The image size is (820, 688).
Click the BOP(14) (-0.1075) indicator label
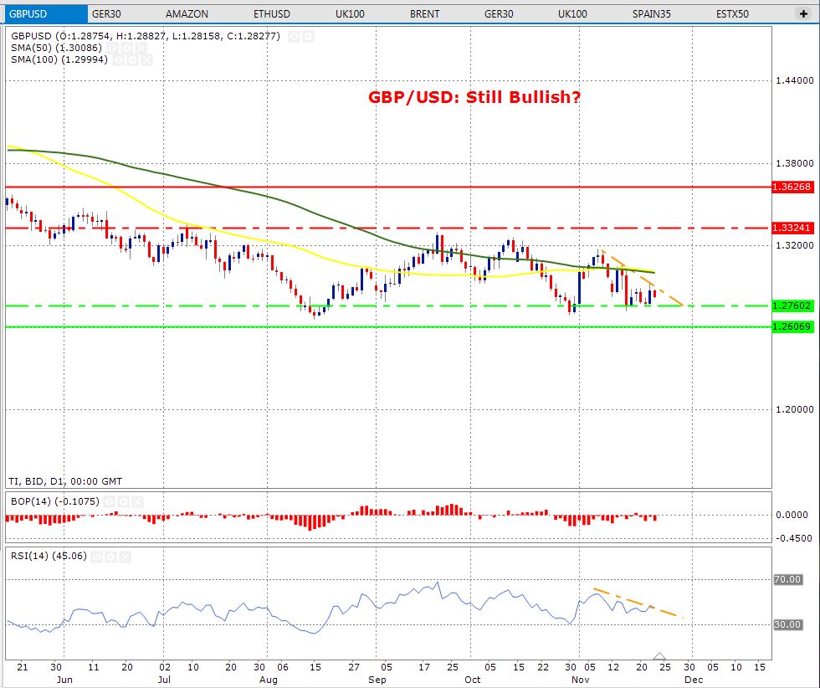point(55,501)
